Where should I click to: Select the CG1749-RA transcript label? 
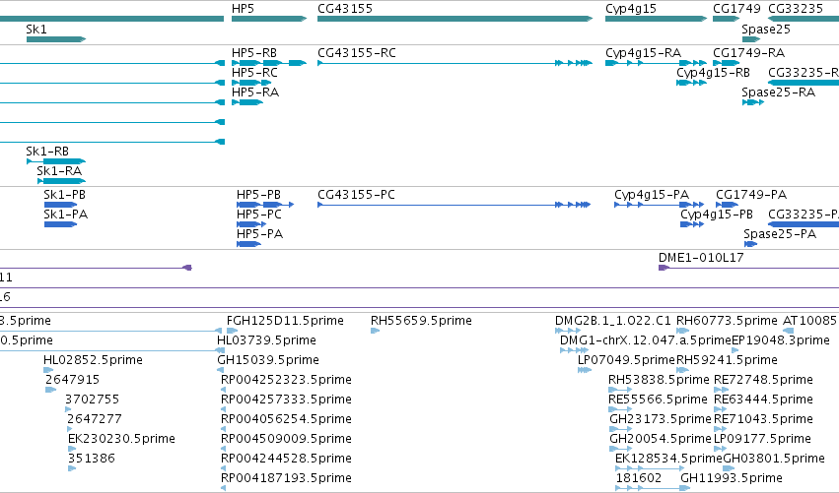748,53
